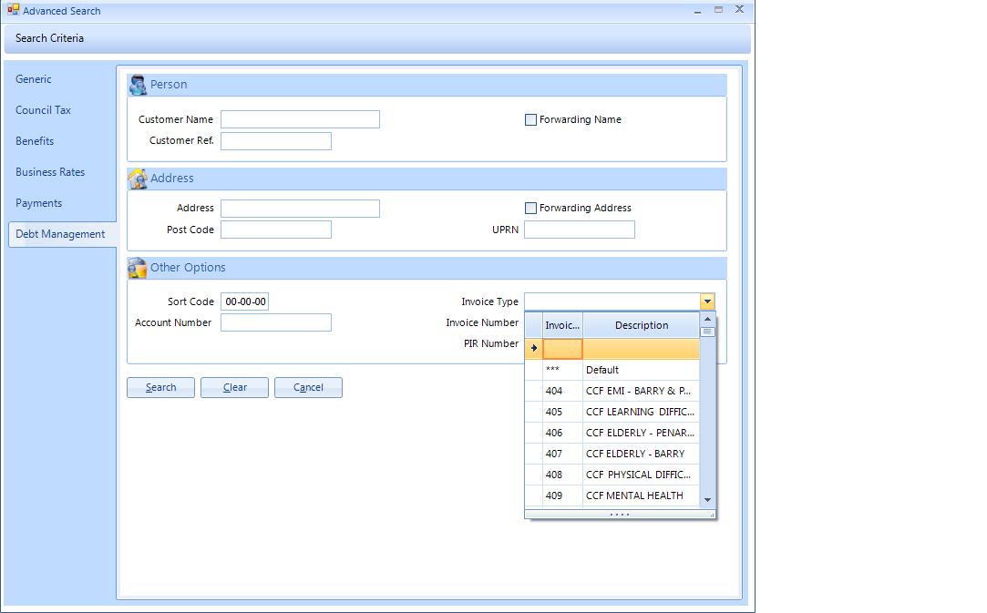Focus the Address text field
987x613 pixels.
300,209
